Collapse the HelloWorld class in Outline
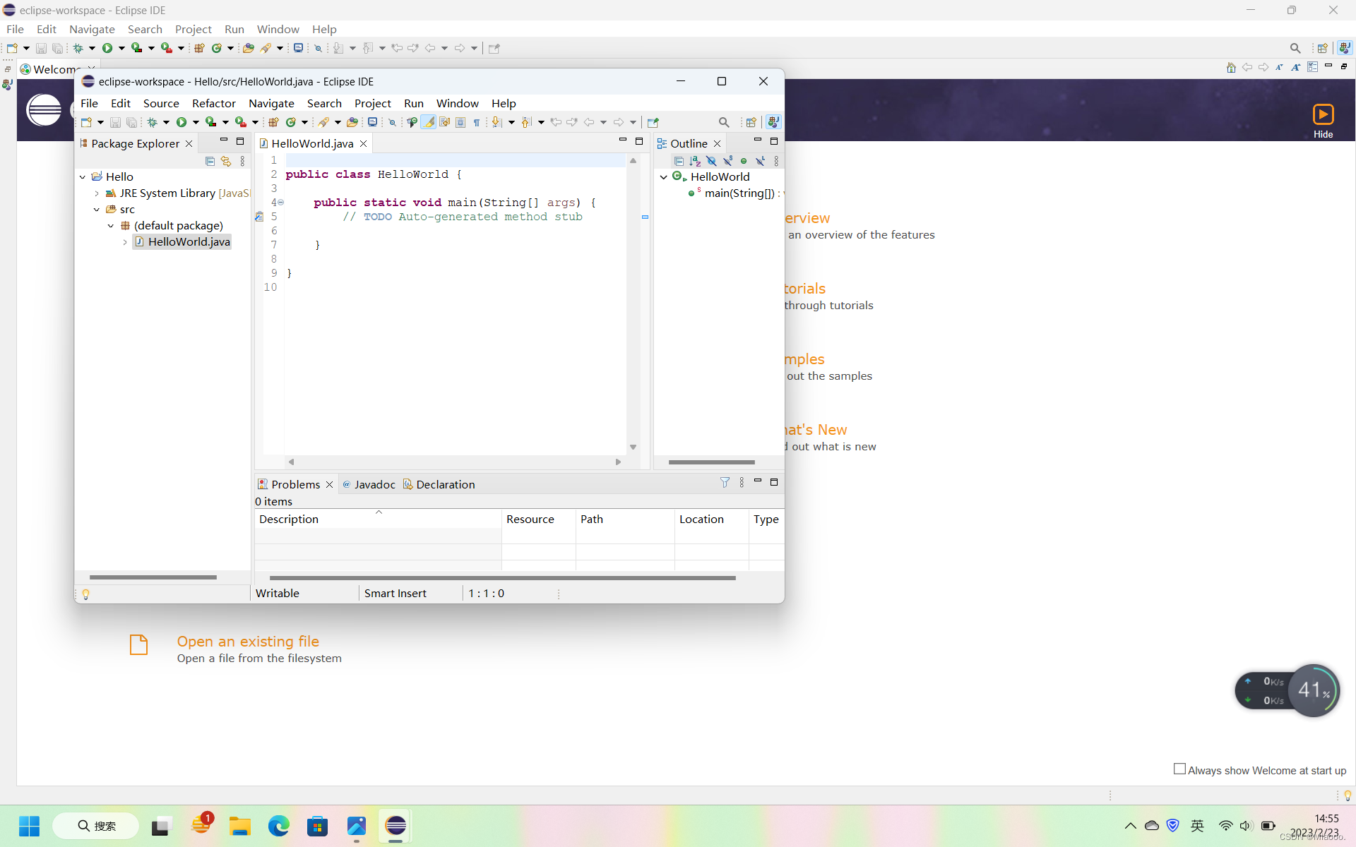 (664, 177)
